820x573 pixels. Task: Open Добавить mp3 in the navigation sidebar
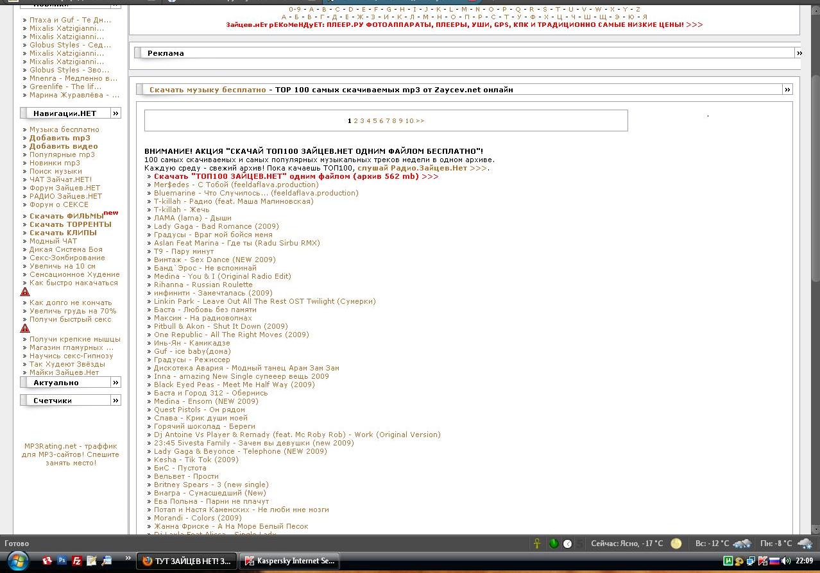click(60, 138)
